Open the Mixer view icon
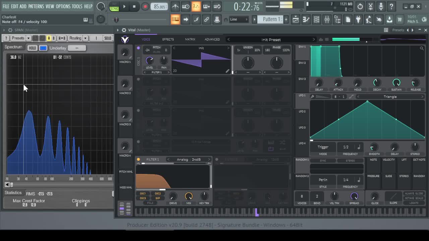Screen dimensions: 429x241 327,19
